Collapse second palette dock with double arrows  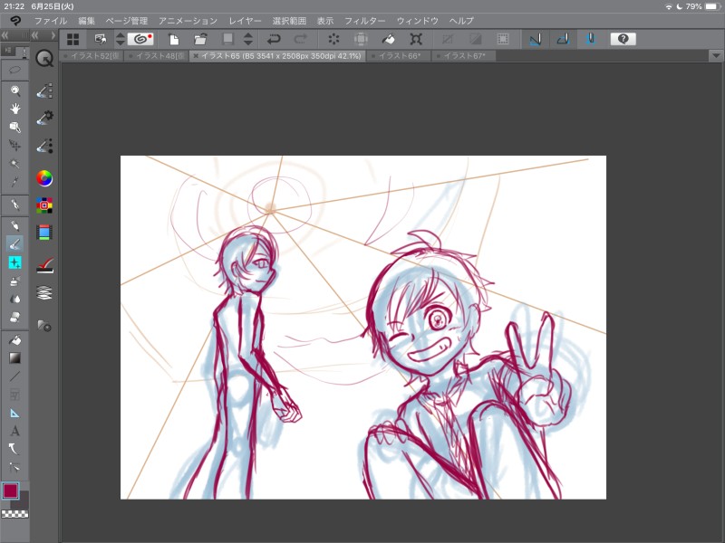(35, 35)
